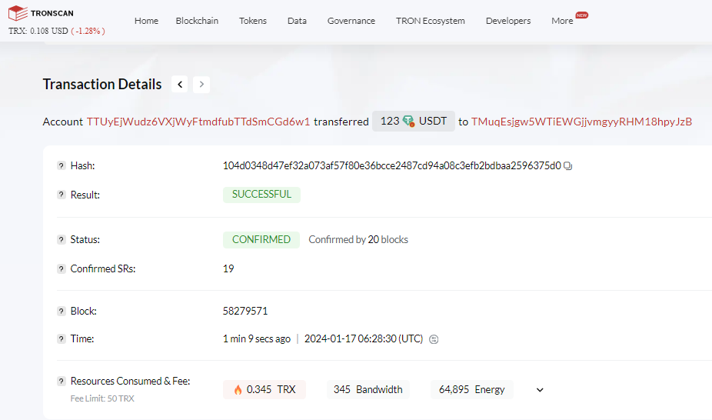The image size is (712, 420).
Task: Click the Transaction Details heading
Action: point(102,85)
